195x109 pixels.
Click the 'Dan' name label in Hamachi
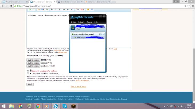coord(78,29)
